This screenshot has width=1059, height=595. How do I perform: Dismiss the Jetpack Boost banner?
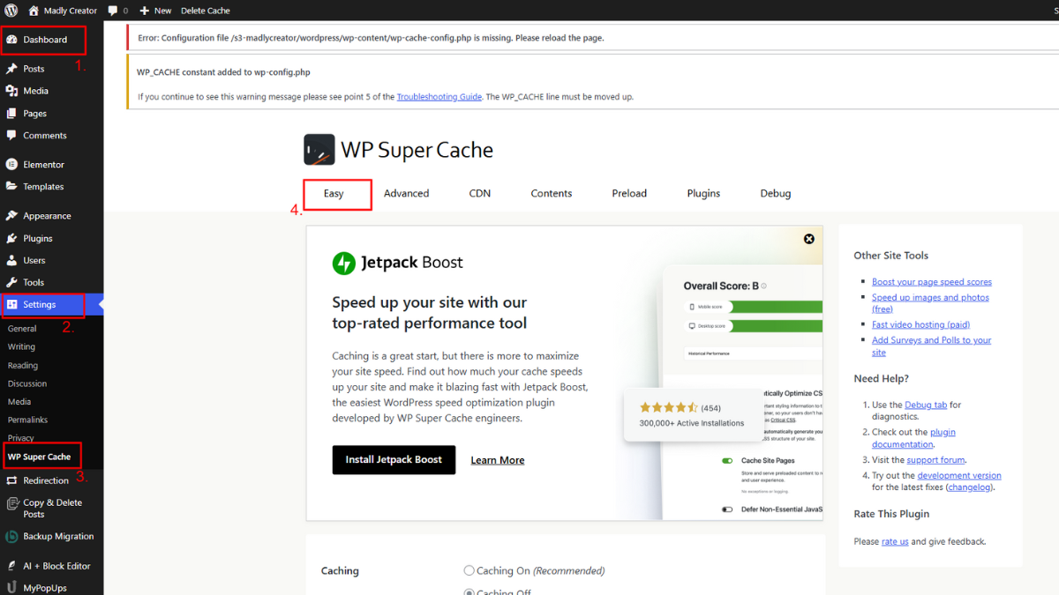tap(809, 238)
